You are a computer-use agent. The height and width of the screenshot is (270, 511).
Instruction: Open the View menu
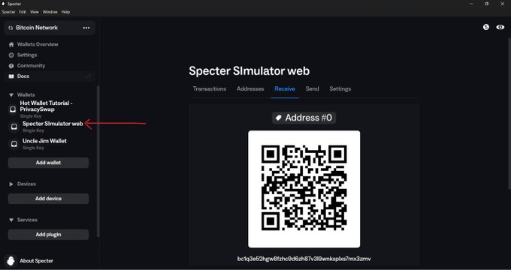pyautogui.click(x=35, y=12)
